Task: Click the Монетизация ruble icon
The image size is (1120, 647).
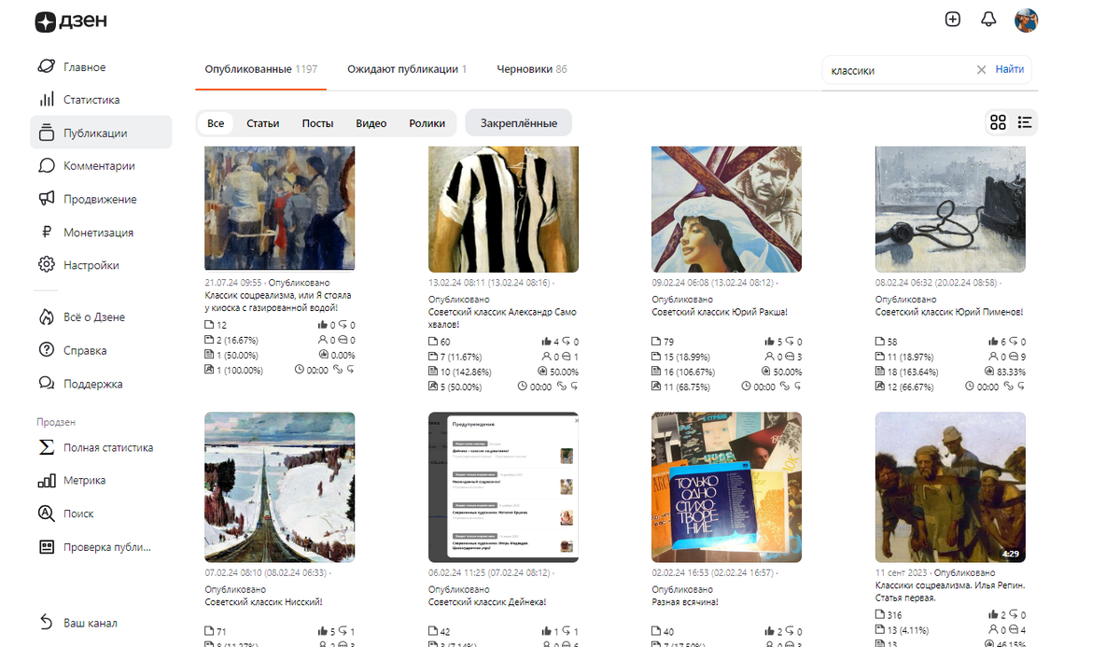Action: click(46, 232)
